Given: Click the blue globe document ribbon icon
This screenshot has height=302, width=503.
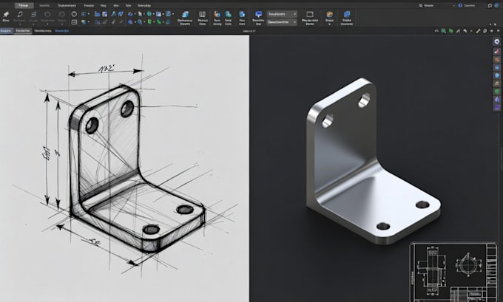Looking at the screenshot, I should point(347,15).
